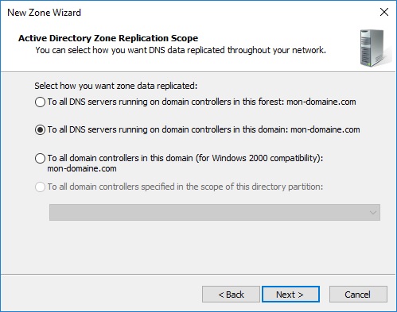
Task: Select the domain-wide DNS servers radio button
Action: tap(40, 130)
